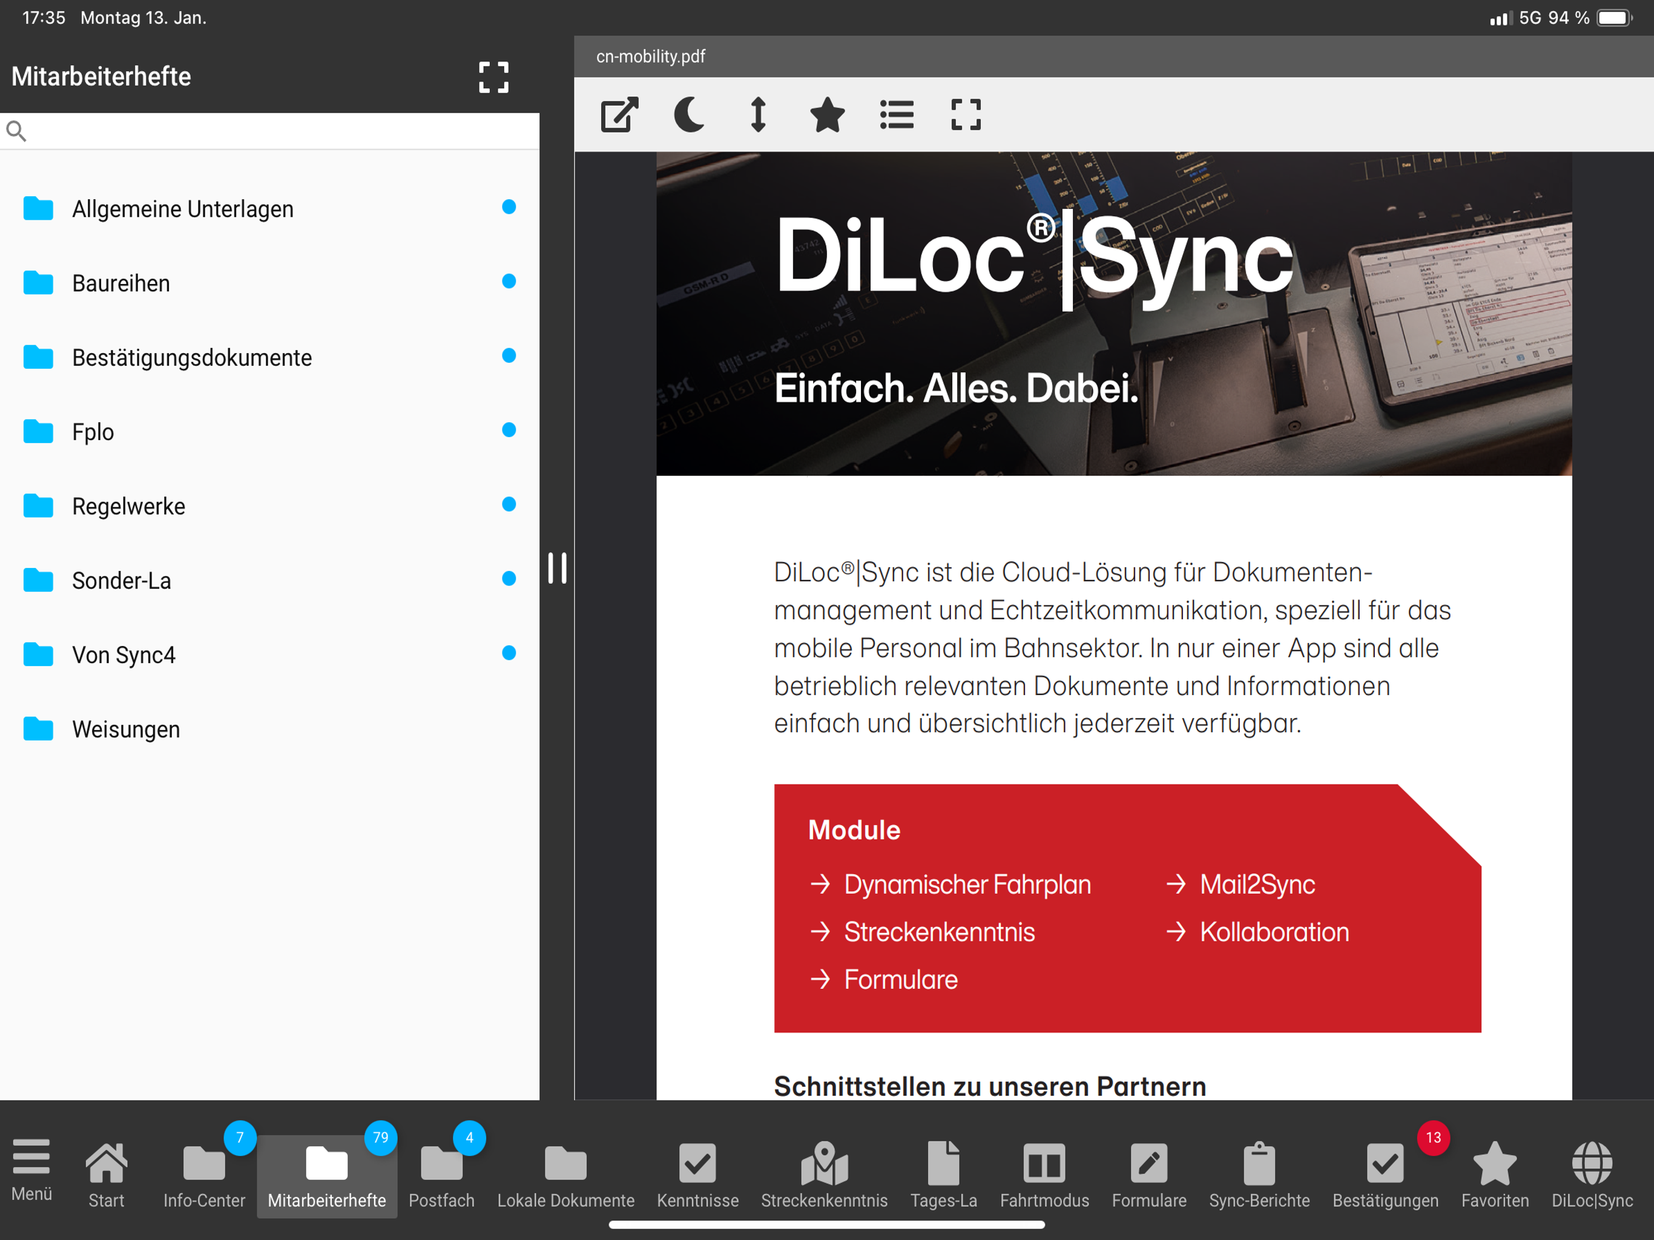Open the Allgemeine Unterlagen folder

[x=269, y=208]
